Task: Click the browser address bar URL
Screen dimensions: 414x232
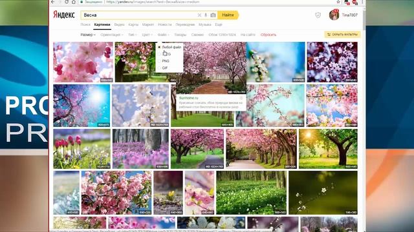Action: coord(153,2)
